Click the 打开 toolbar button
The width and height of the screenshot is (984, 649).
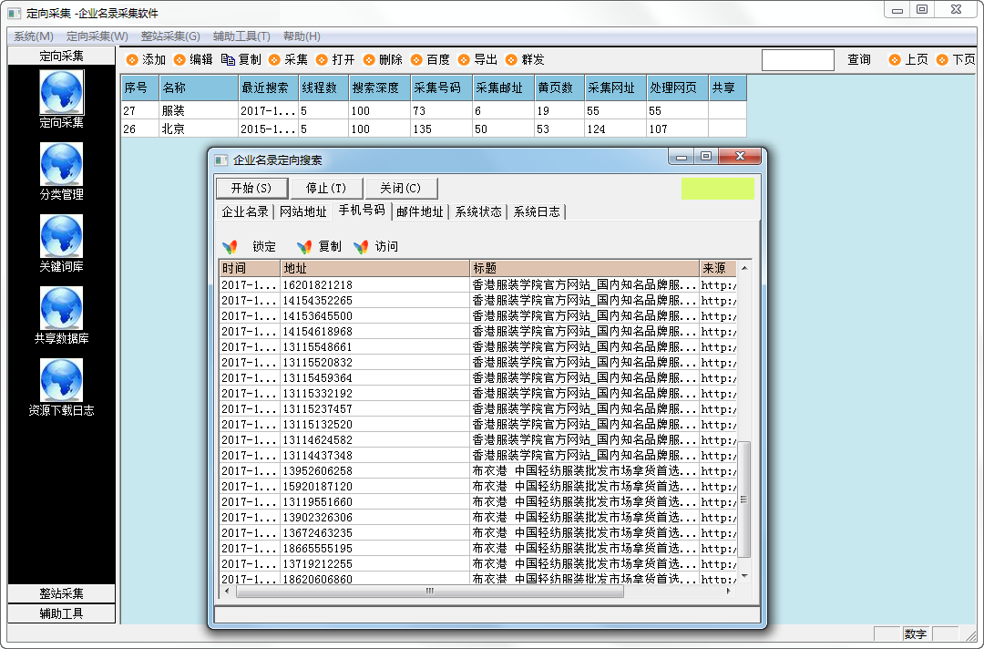pyautogui.click(x=335, y=59)
